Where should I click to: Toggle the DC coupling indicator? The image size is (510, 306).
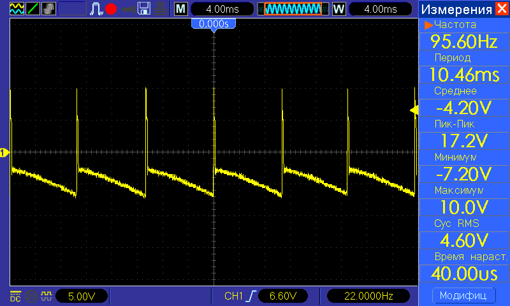pyautogui.click(x=16, y=296)
